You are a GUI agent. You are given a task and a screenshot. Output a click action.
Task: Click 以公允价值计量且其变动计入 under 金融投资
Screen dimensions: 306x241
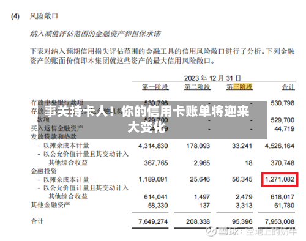(86, 188)
